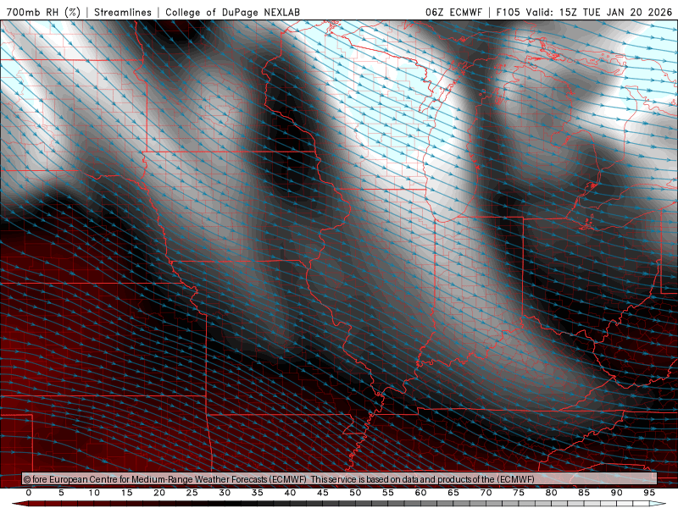
Task: Click "College of DuPage NEXLAB" header text
Action: pyautogui.click(x=232, y=12)
